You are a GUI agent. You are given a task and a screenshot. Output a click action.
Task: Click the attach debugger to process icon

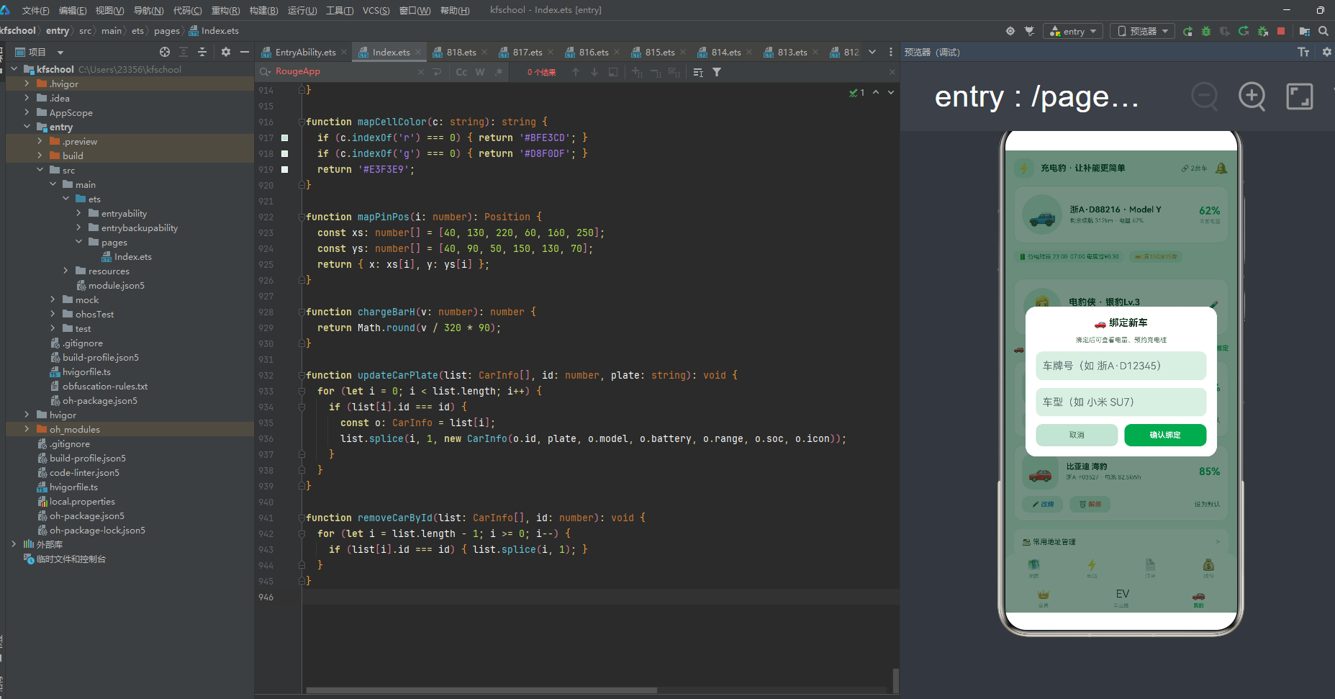click(x=1262, y=31)
